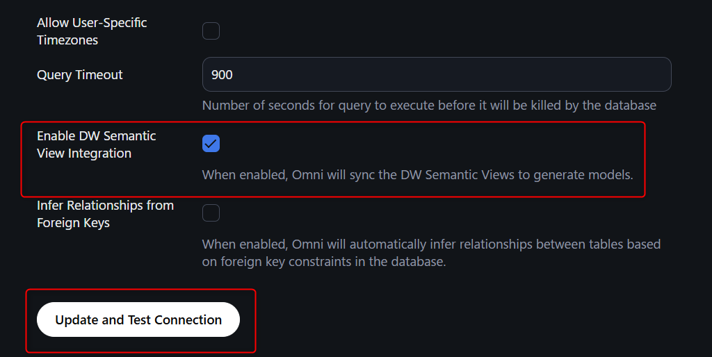Tick the Infer Relationships from Foreign Keys checkbox
Image resolution: width=712 pixels, height=357 pixels.
(211, 213)
